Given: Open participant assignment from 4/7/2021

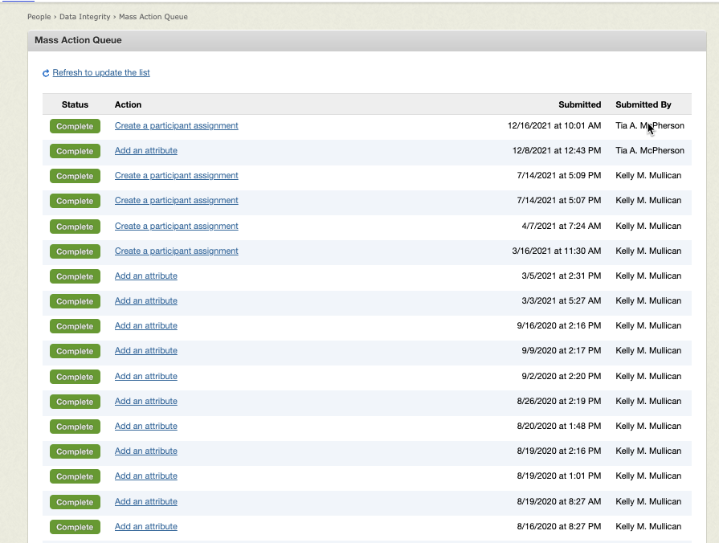Looking at the screenshot, I should point(177,226).
